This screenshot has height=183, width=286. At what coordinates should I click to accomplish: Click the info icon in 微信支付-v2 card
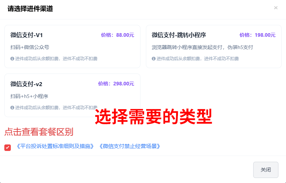coord(12,108)
